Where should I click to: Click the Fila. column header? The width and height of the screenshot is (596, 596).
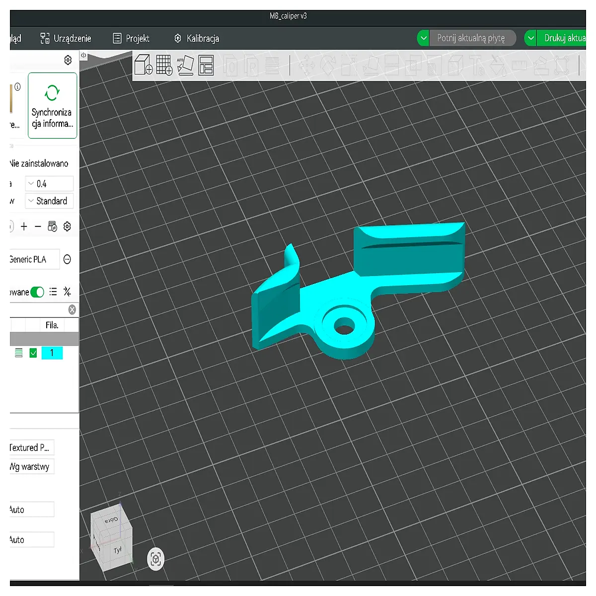coord(52,325)
